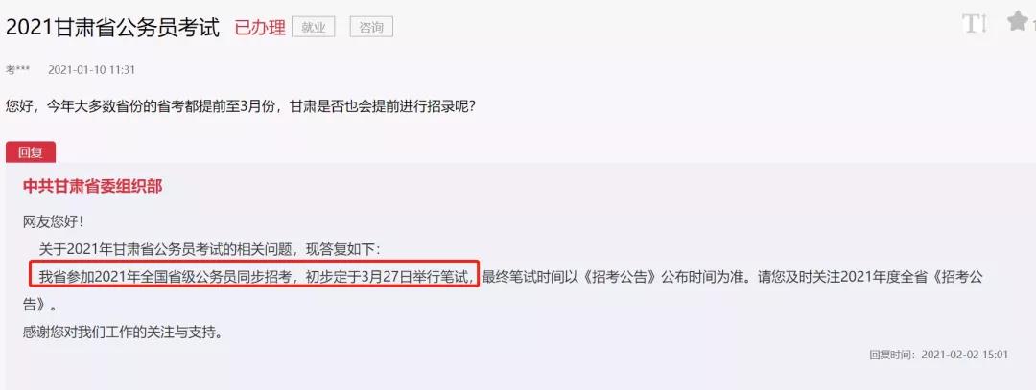The image size is (1036, 390).
Task: Click the post timestamp 2021-01-10 11:31
Action: click(x=92, y=69)
